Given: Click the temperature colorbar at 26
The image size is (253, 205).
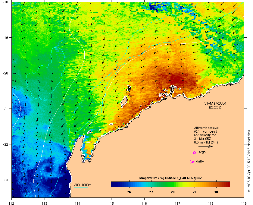Looking at the screenshot, I should 129,184.
